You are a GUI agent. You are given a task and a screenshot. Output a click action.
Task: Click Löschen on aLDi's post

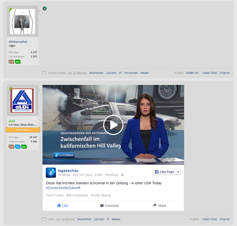point(99,219)
